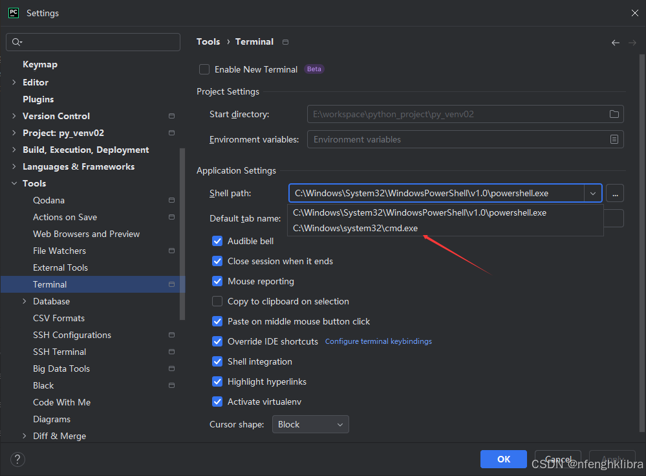The width and height of the screenshot is (646, 476).
Task: Expand the Diff & Merge node
Action: [25, 436]
